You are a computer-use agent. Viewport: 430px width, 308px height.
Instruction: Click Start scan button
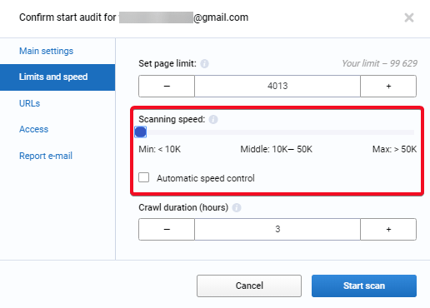click(x=364, y=286)
